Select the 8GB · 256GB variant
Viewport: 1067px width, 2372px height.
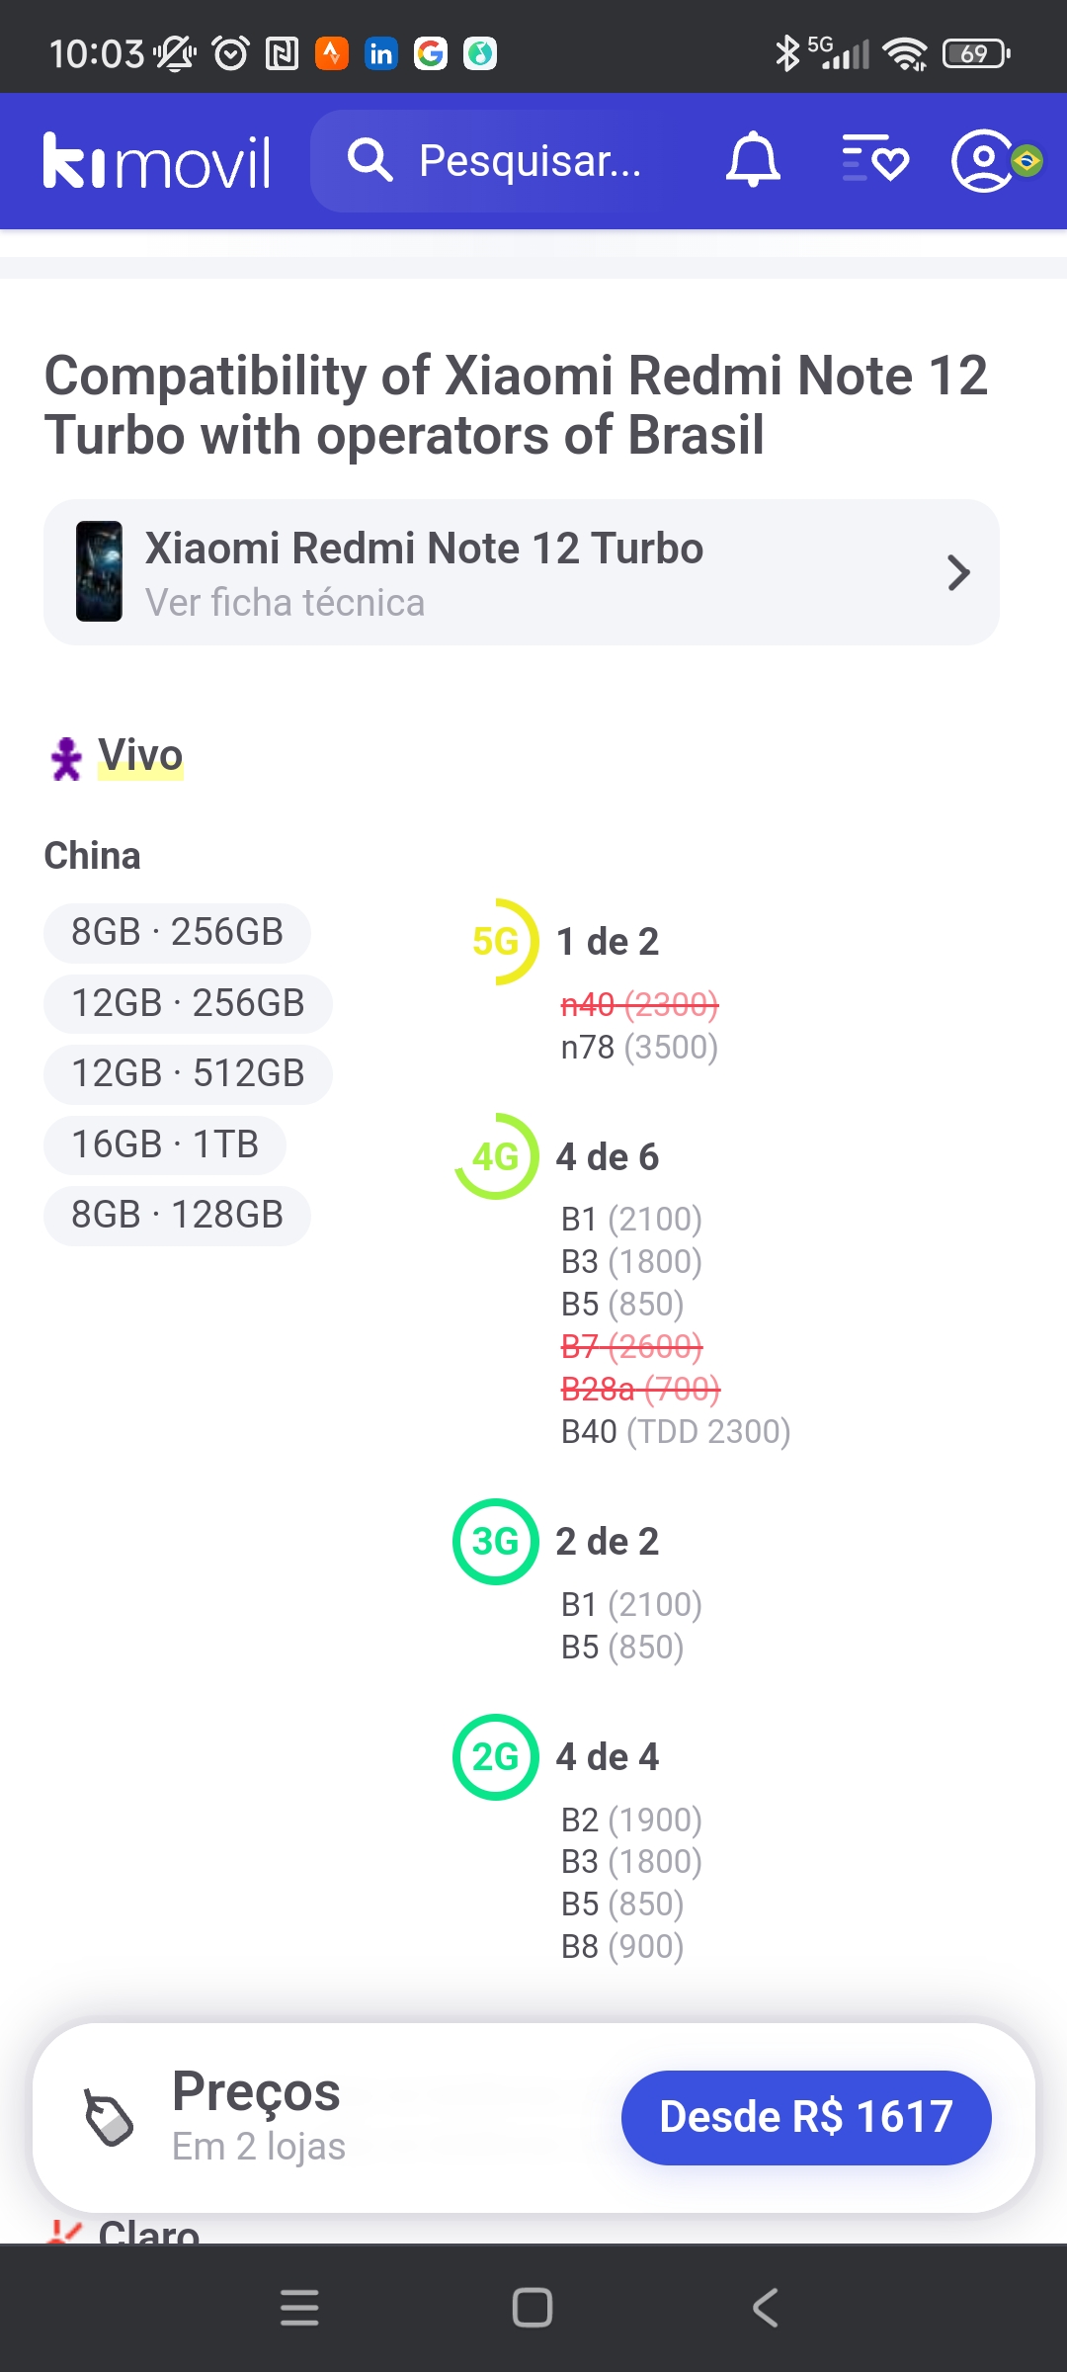pos(177,932)
